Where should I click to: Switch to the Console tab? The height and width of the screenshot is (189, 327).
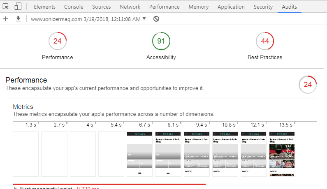tap(74, 7)
